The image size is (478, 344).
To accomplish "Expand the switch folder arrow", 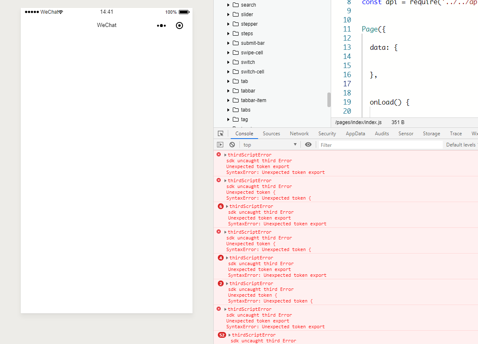I will [x=228, y=62].
